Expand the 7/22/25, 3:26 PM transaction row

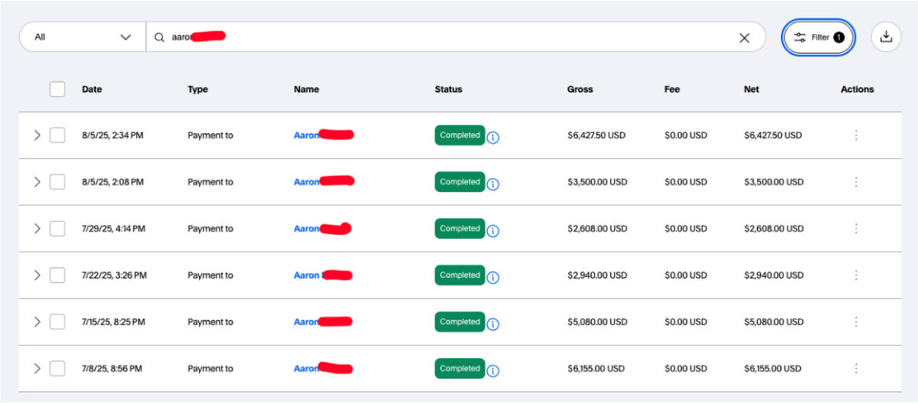coord(37,275)
